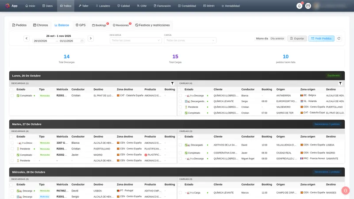Open the Taller menu
The image size is (354, 199).
click(84, 6)
